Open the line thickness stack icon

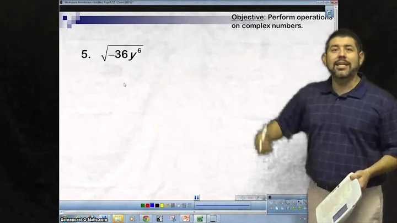(173, 205)
